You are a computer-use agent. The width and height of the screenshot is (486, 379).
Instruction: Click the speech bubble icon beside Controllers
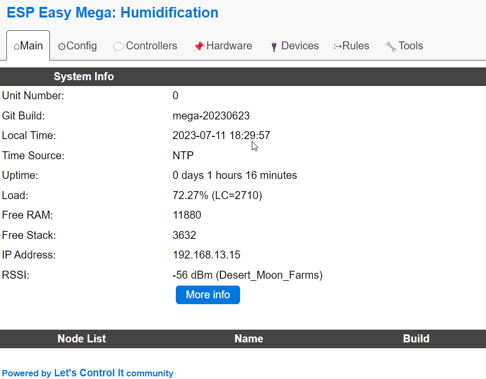(x=118, y=46)
